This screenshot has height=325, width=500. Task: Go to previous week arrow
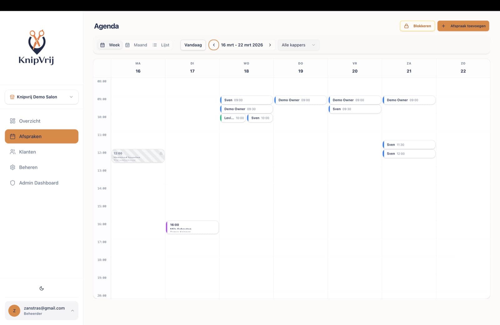click(214, 45)
